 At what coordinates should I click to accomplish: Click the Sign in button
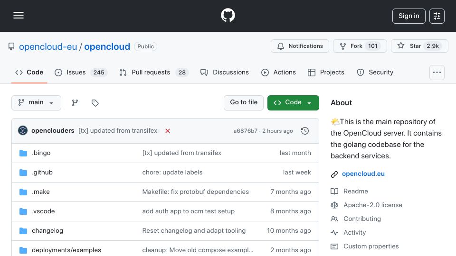click(408, 16)
